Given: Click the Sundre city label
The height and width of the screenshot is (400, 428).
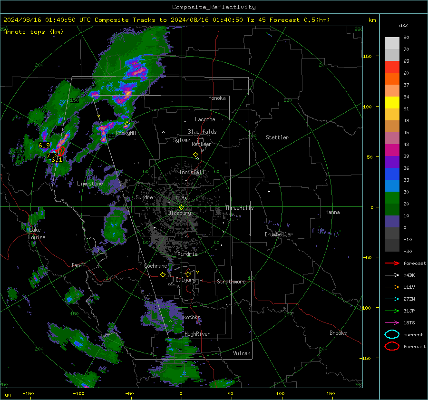Looking at the screenshot, I should point(144,197).
